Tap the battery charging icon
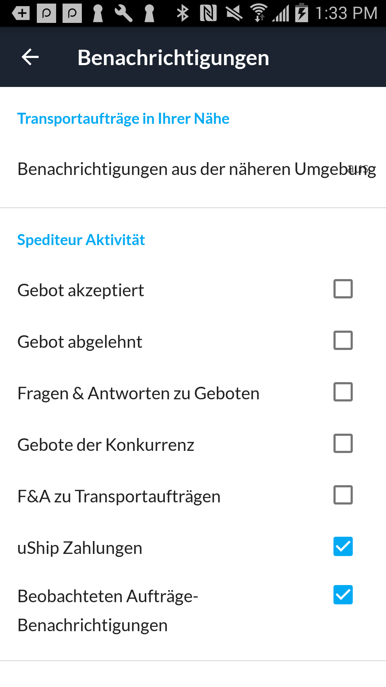Viewport: 386px width, 687px height. pos(302,13)
